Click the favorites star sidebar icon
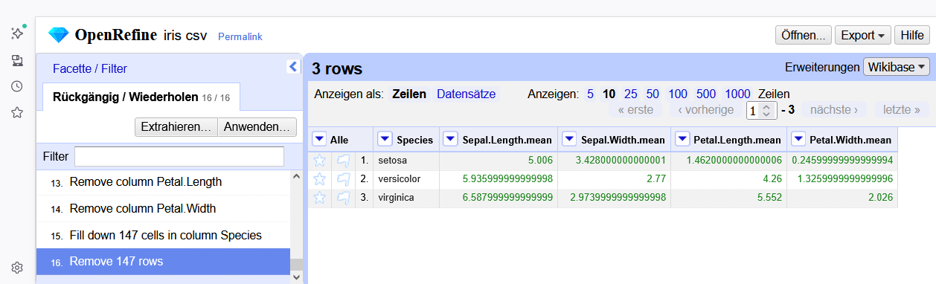 pos(17,112)
